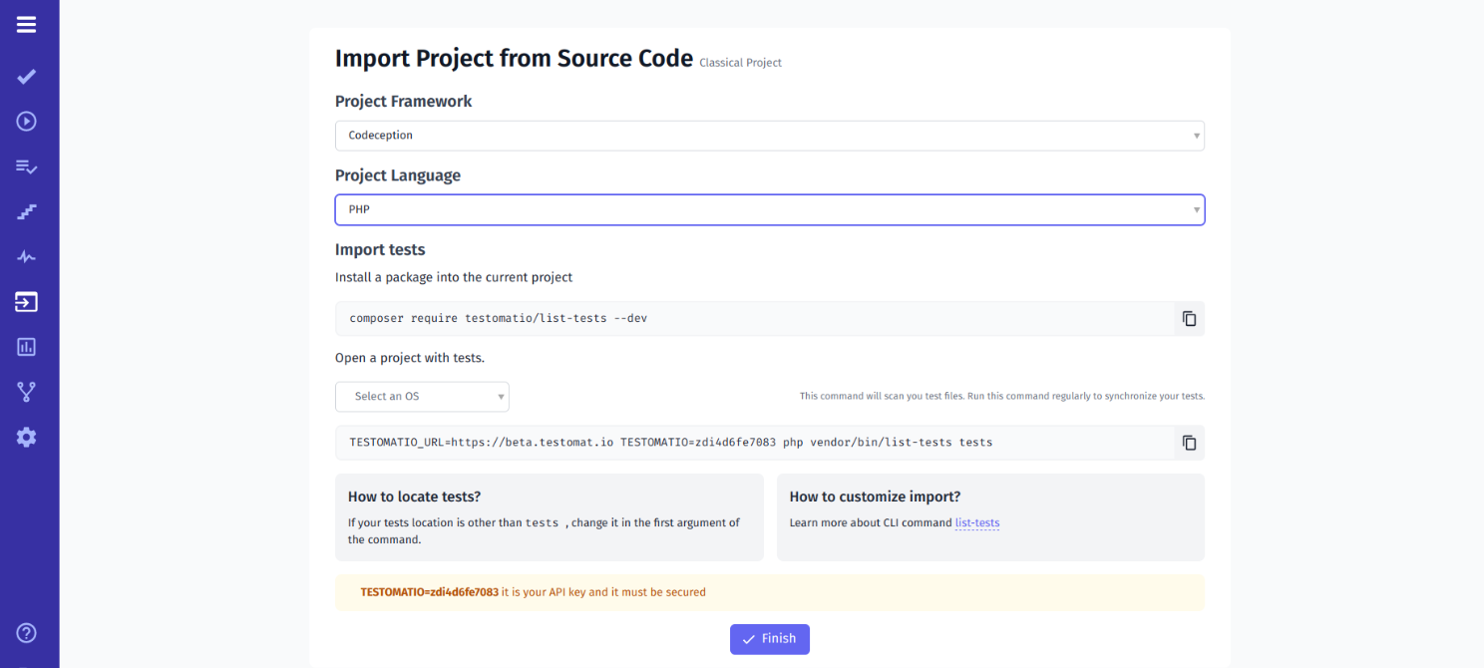Open project Settings gear in sidebar
This screenshot has width=1484, height=668.
(x=26, y=436)
